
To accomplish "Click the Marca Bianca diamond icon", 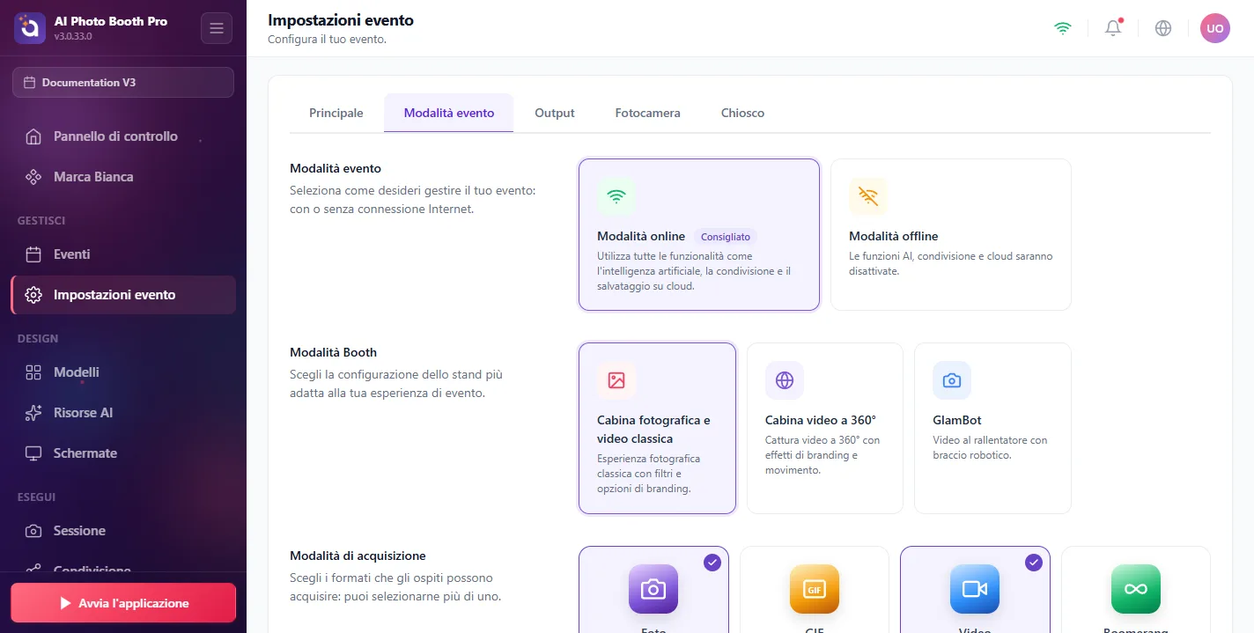I will tap(33, 177).
